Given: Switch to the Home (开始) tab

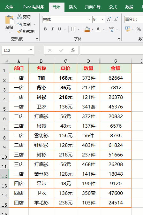Looking at the screenshot, I should [56, 7].
